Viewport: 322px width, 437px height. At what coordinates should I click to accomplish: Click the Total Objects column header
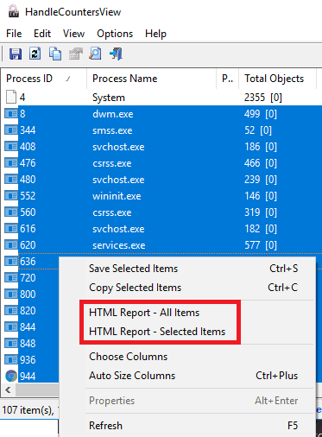[277, 79]
